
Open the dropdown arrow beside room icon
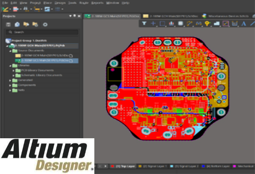(x=52, y=9)
